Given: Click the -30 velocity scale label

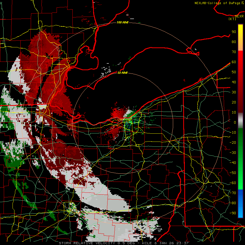Looking at the screenshot, I should (x=233, y=153).
